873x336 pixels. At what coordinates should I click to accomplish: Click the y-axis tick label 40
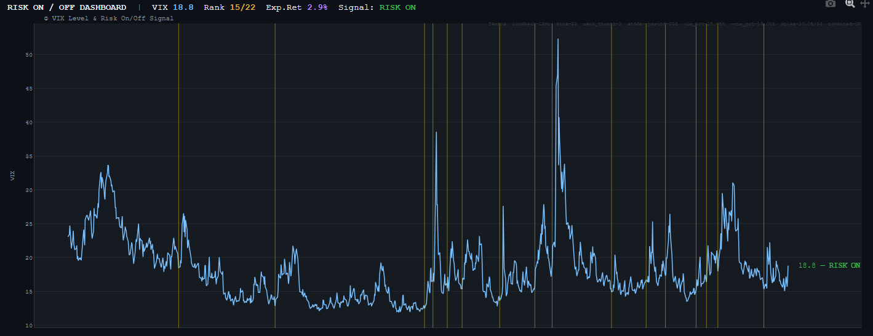click(28, 122)
